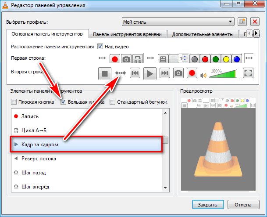Enable the Стандартный бегунок checkbox
Screen dimensions: 267x217
pos(112,102)
